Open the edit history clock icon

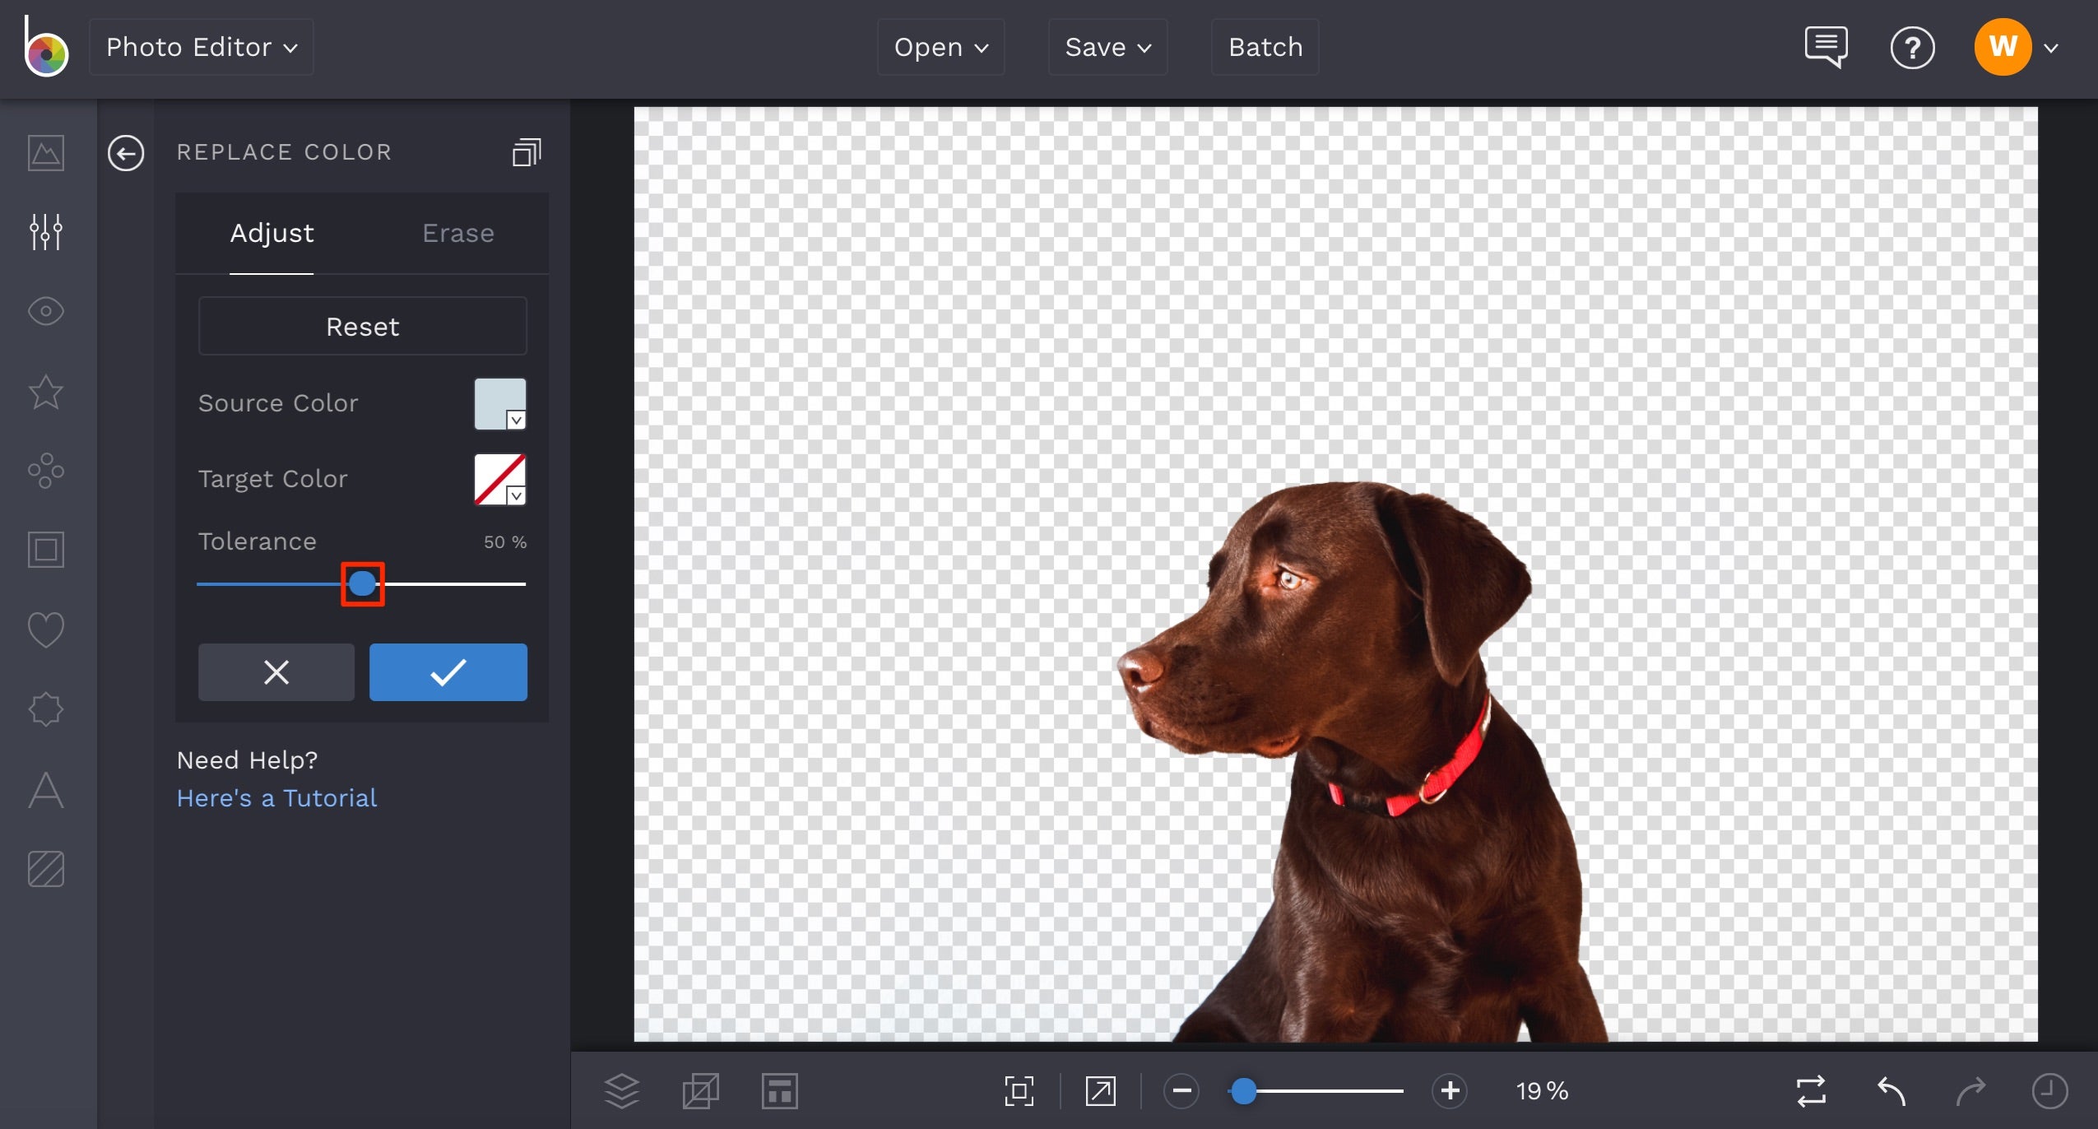pos(2049,1090)
